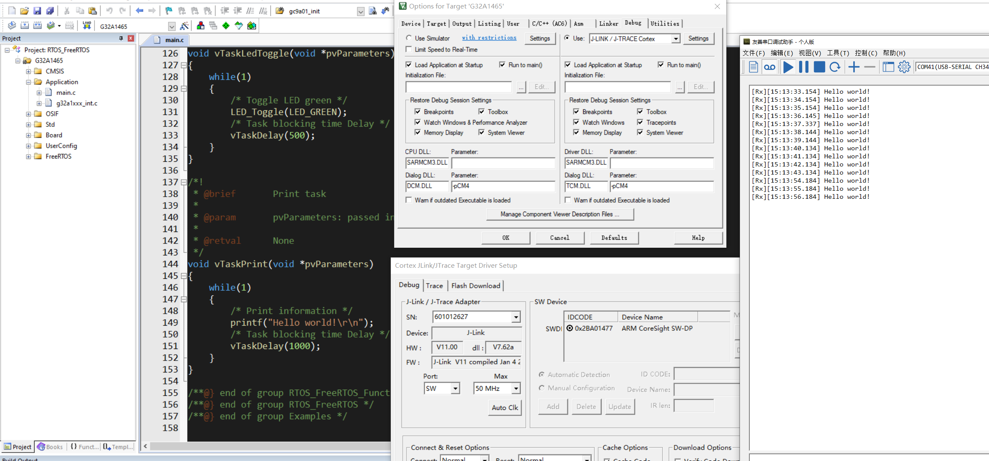The height and width of the screenshot is (461, 989).
Task: Restart serial with the circular arrow icon
Action: 835,67
